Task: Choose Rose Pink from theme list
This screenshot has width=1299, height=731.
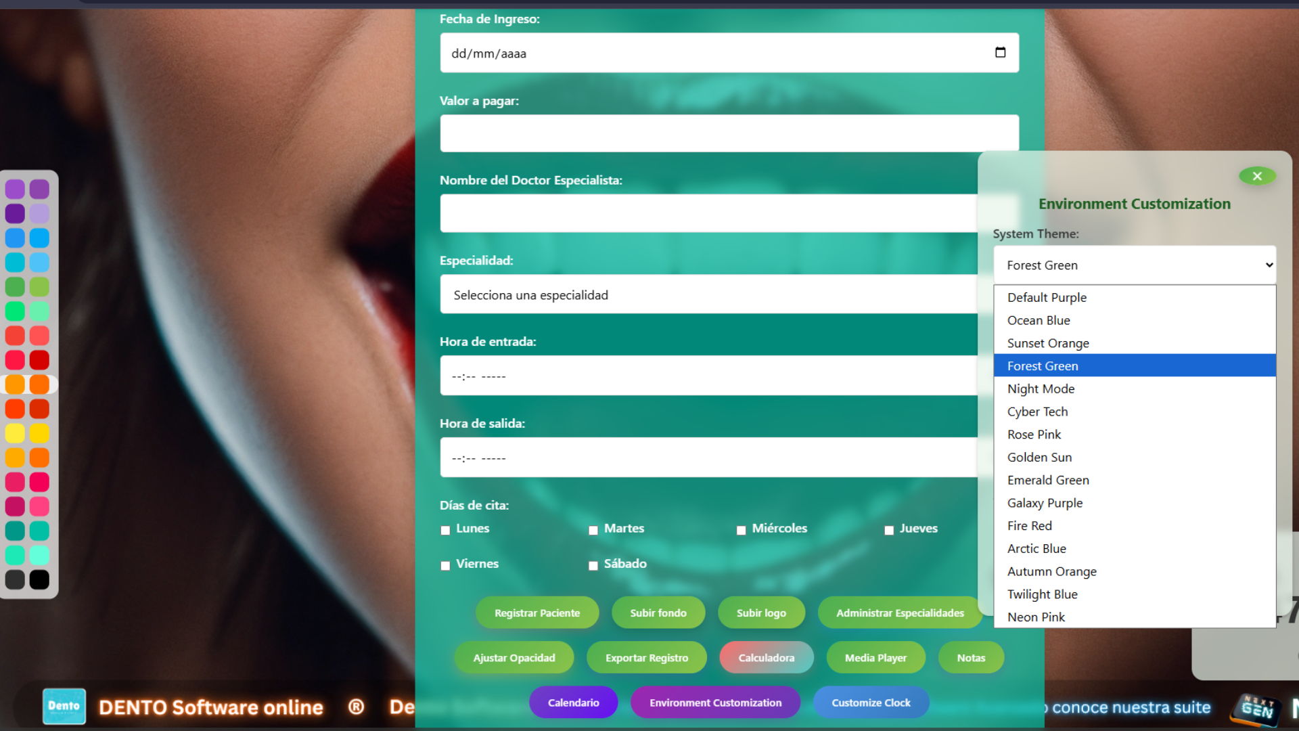Action: [1034, 435]
